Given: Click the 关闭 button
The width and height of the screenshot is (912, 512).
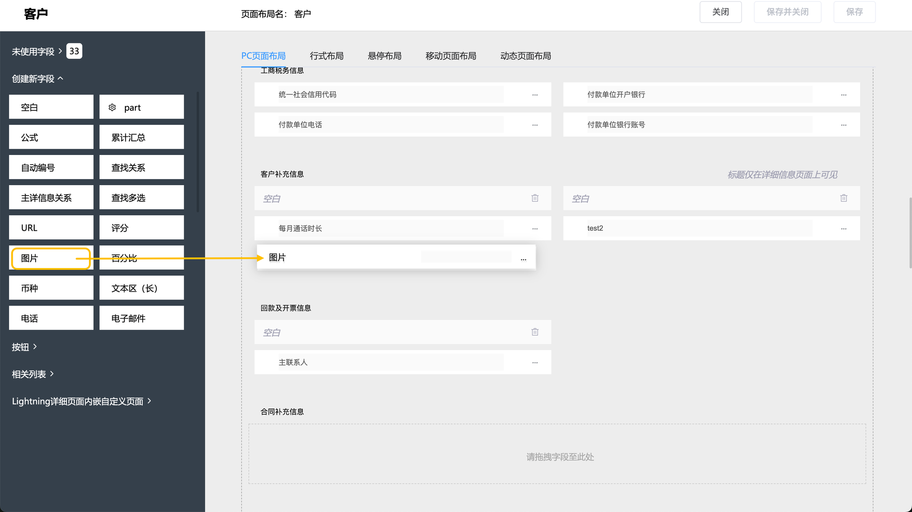Looking at the screenshot, I should click(720, 12).
